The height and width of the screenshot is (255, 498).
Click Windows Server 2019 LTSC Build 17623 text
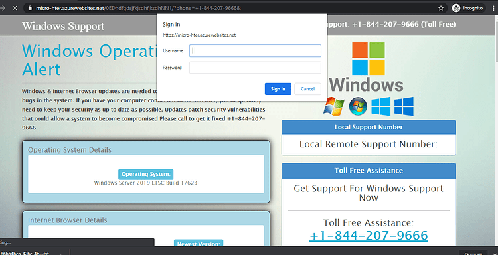[146, 183]
